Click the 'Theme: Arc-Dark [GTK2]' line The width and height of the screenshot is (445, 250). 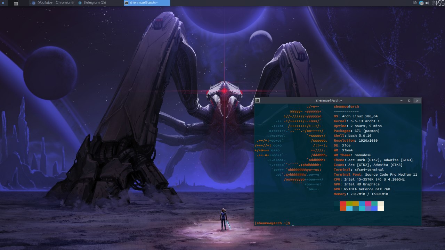[x=373, y=160]
